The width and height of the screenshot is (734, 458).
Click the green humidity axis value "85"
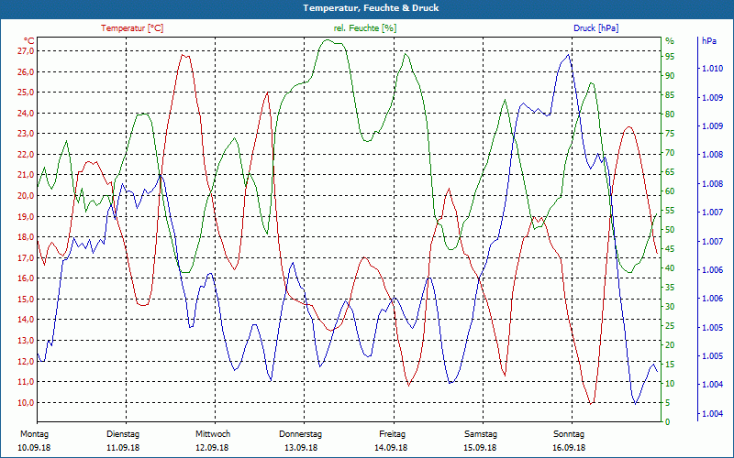click(670, 95)
